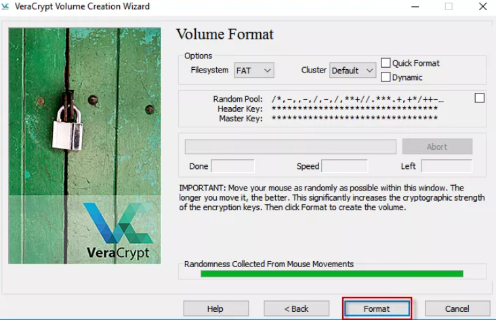Click the VeraCrypt title bar icon
The height and width of the screenshot is (320, 496).
(5, 6)
